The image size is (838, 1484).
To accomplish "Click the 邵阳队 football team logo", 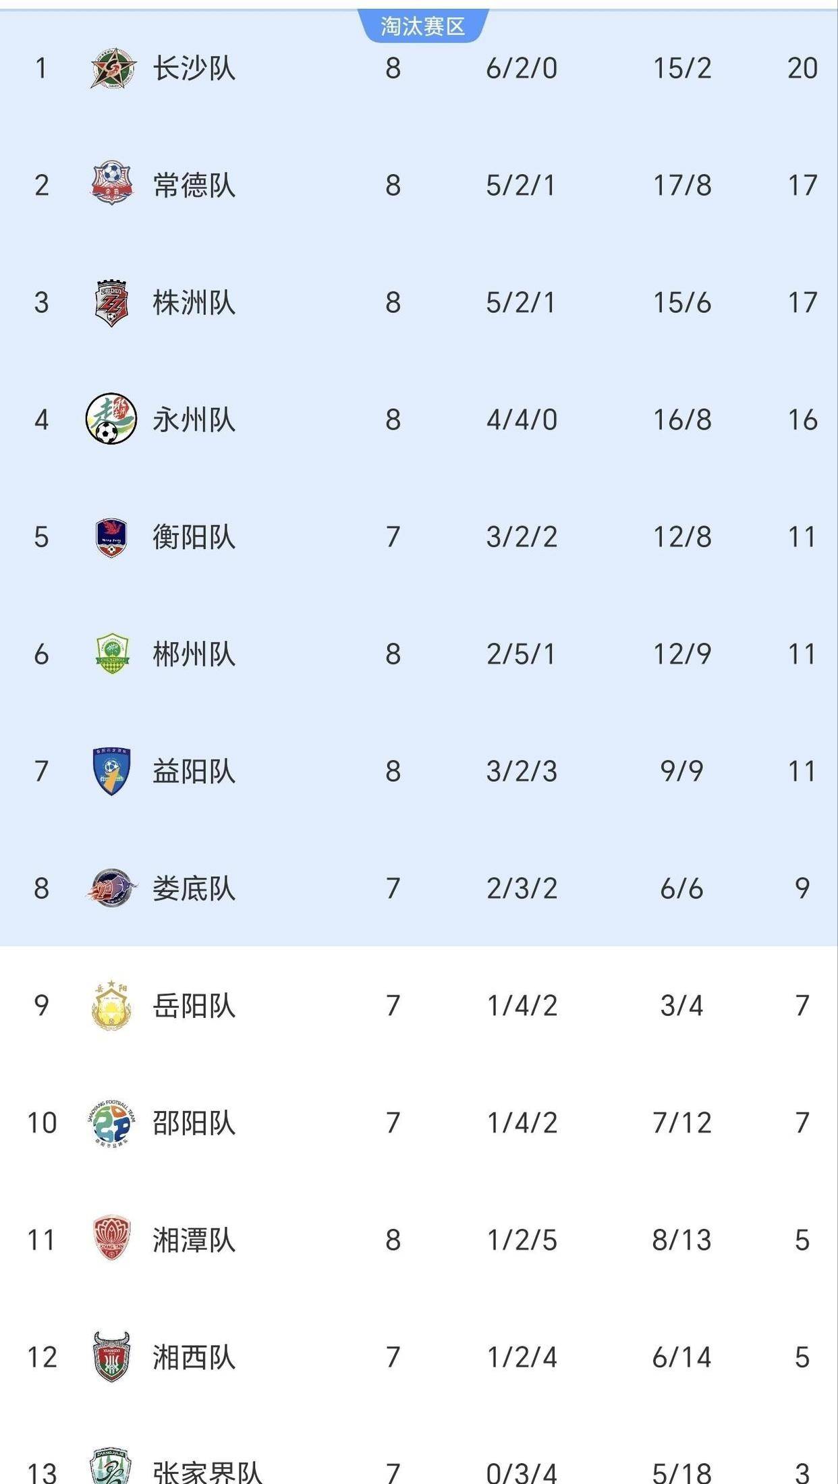I will pyautogui.click(x=112, y=1123).
